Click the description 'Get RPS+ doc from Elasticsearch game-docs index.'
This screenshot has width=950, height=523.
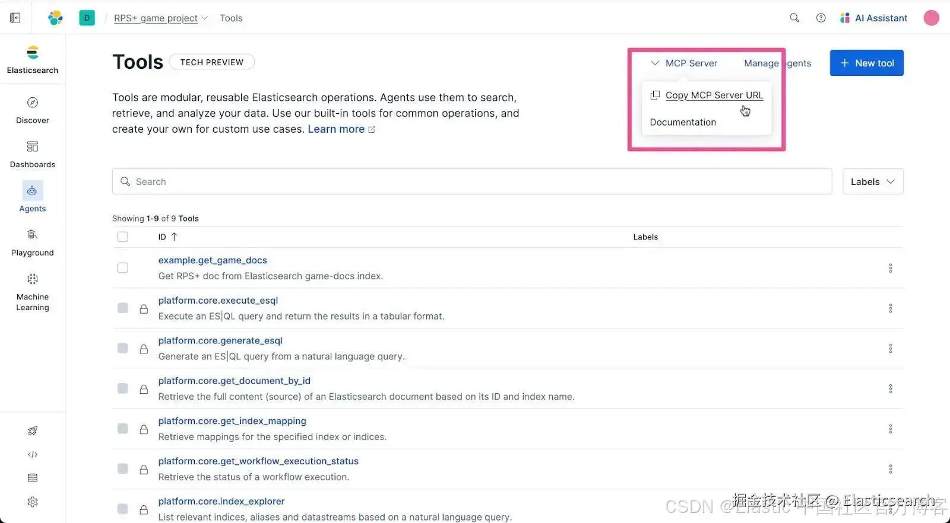point(271,276)
